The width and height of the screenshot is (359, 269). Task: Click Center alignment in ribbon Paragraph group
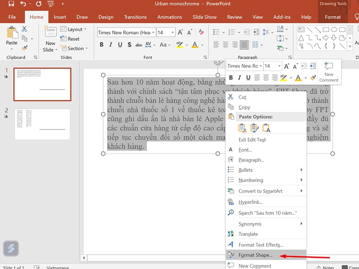tap(226, 44)
